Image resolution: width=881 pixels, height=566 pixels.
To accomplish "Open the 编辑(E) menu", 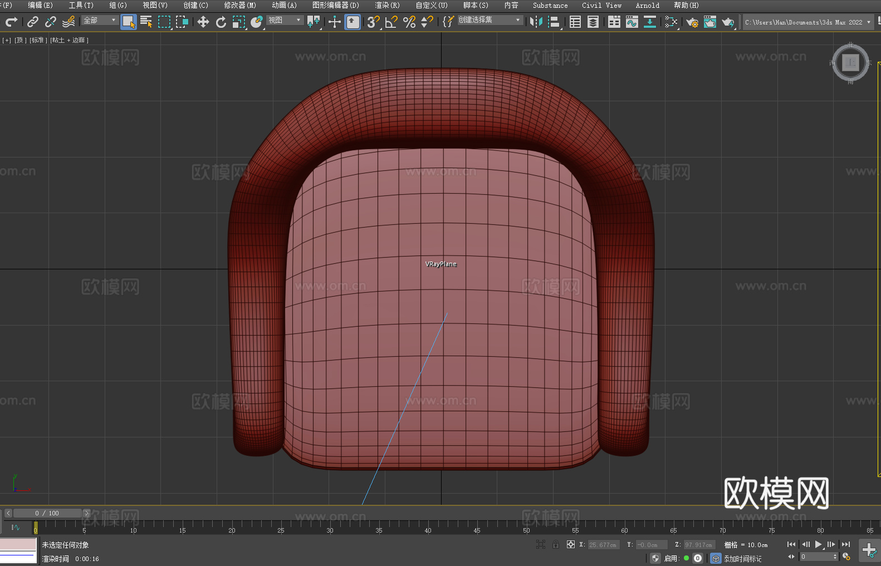I will pos(41,5).
